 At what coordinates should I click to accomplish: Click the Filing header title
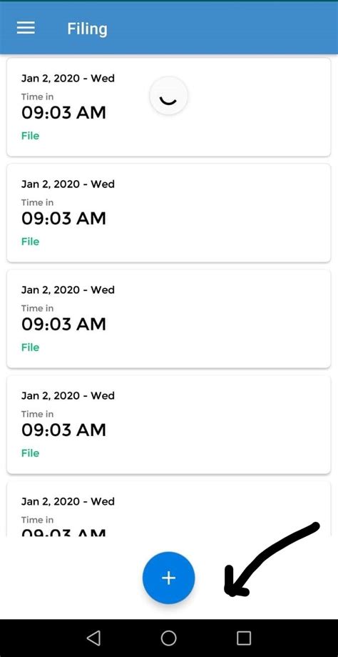click(x=87, y=29)
